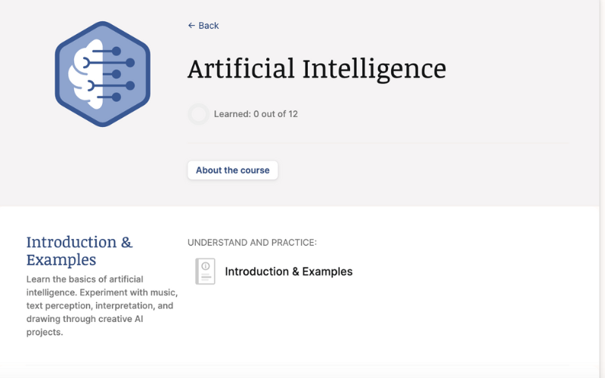The image size is (605, 378).
Task: Click the number 12 in the progress text
Action: (293, 114)
